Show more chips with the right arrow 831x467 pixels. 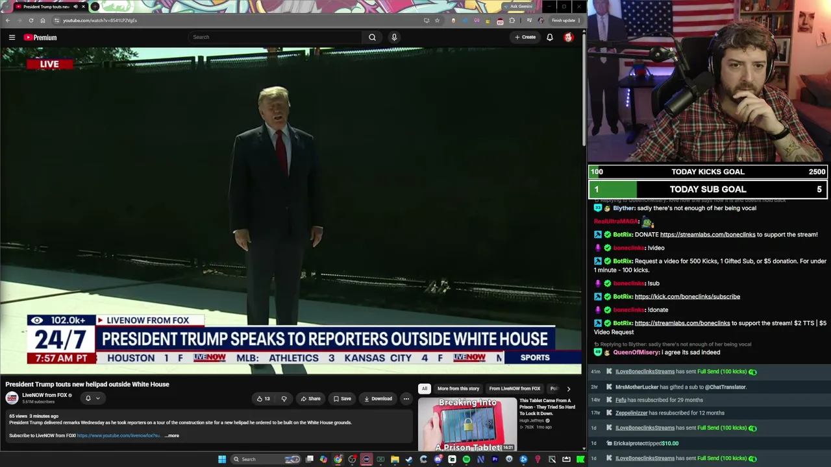569,389
